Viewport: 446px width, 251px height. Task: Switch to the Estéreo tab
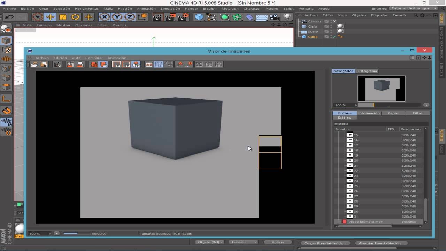pyautogui.click(x=345, y=117)
